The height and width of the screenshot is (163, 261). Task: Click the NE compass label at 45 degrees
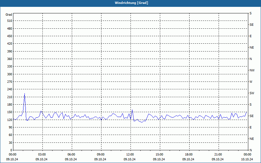252,139
